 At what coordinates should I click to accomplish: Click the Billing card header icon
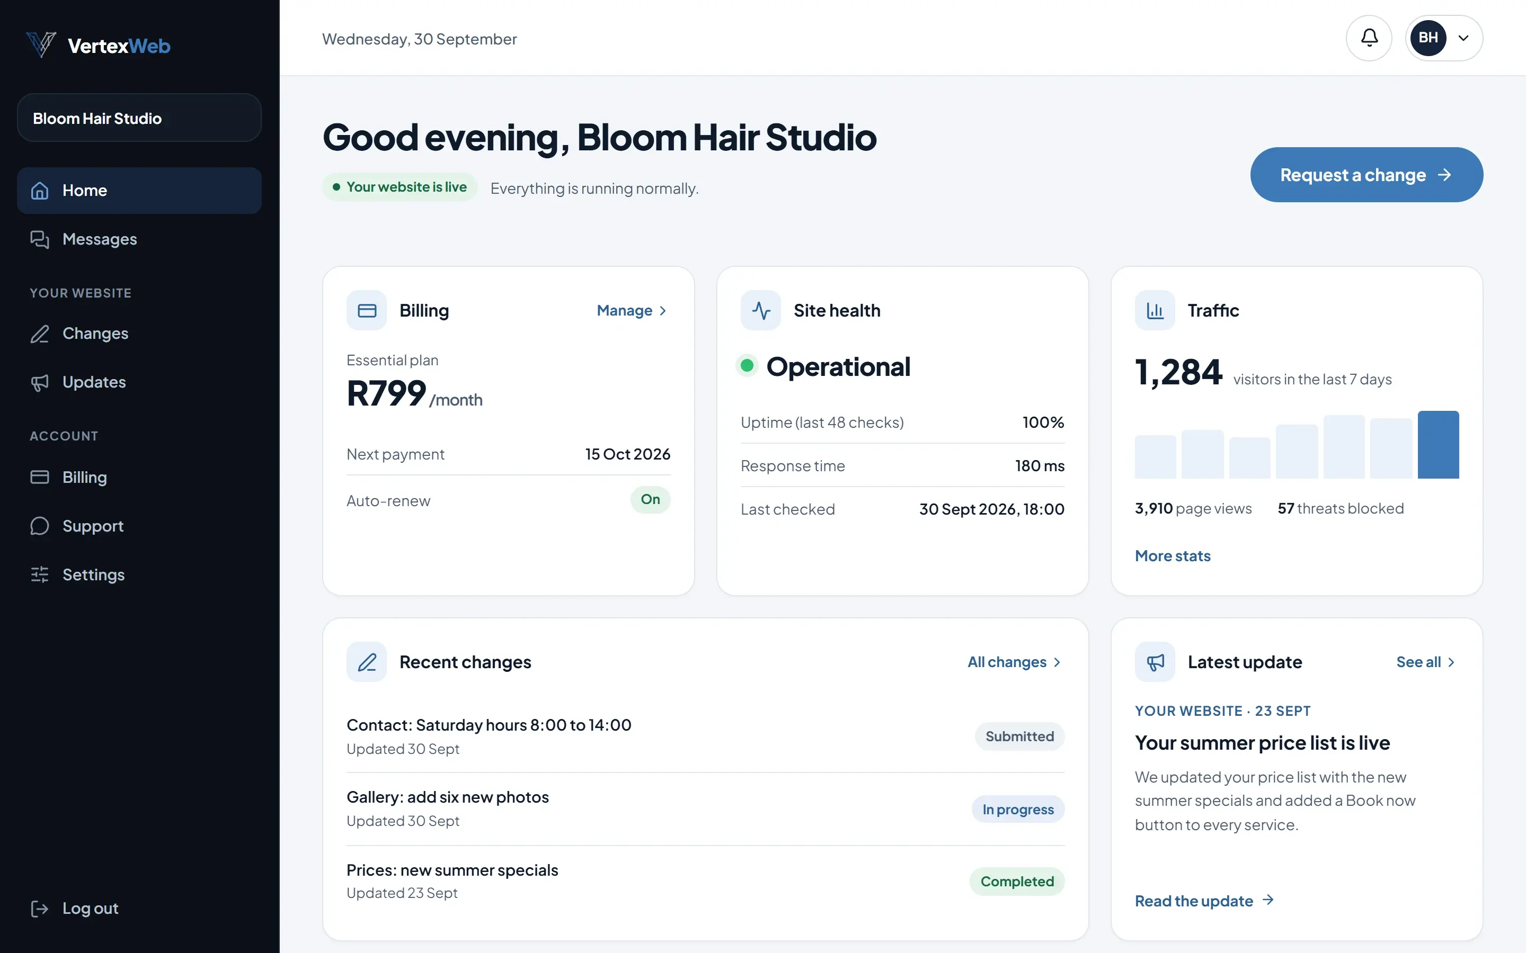pos(366,310)
